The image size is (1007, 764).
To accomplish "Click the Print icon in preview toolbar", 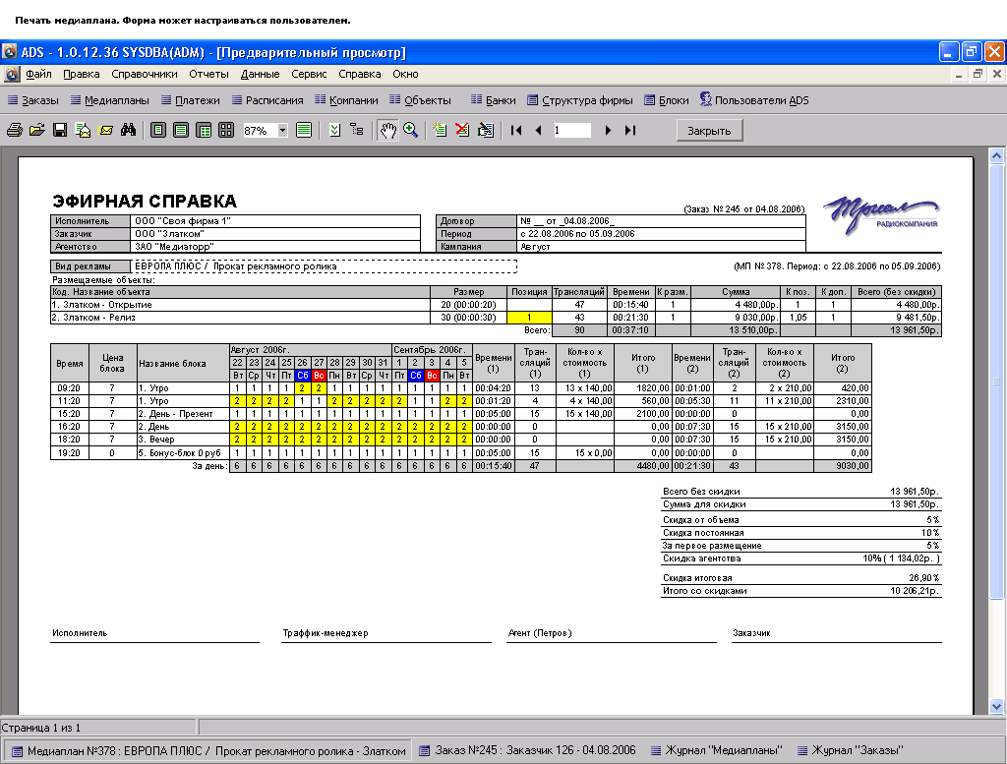I will [x=14, y=131].
